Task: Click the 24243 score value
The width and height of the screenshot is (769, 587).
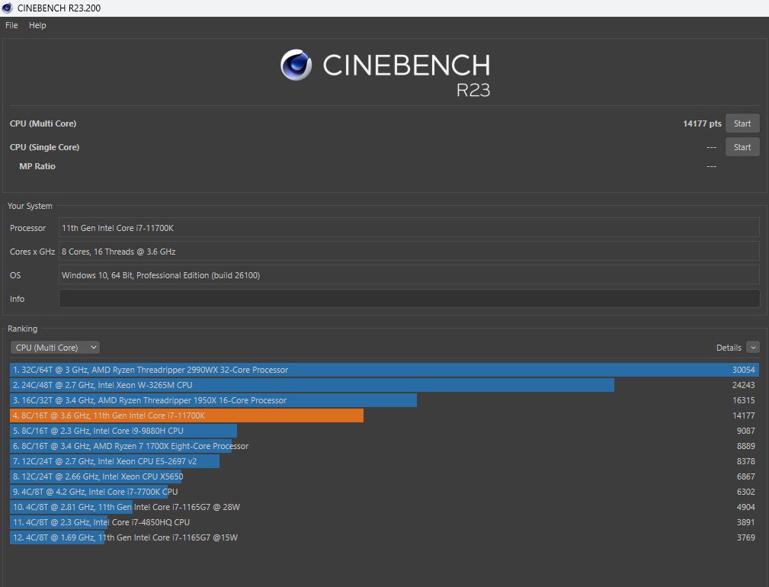Action: 744,385
